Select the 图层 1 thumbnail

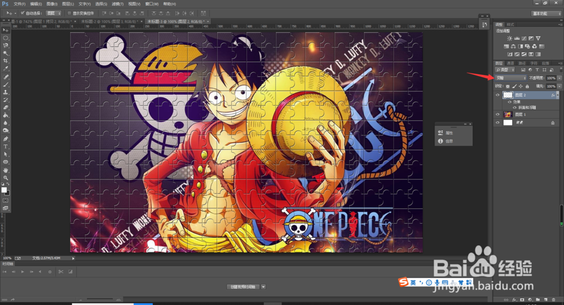pyautogui.click(x=508, y=114)
